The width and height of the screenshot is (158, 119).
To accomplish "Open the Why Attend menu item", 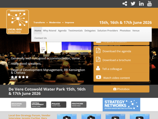I will [50, 31].
